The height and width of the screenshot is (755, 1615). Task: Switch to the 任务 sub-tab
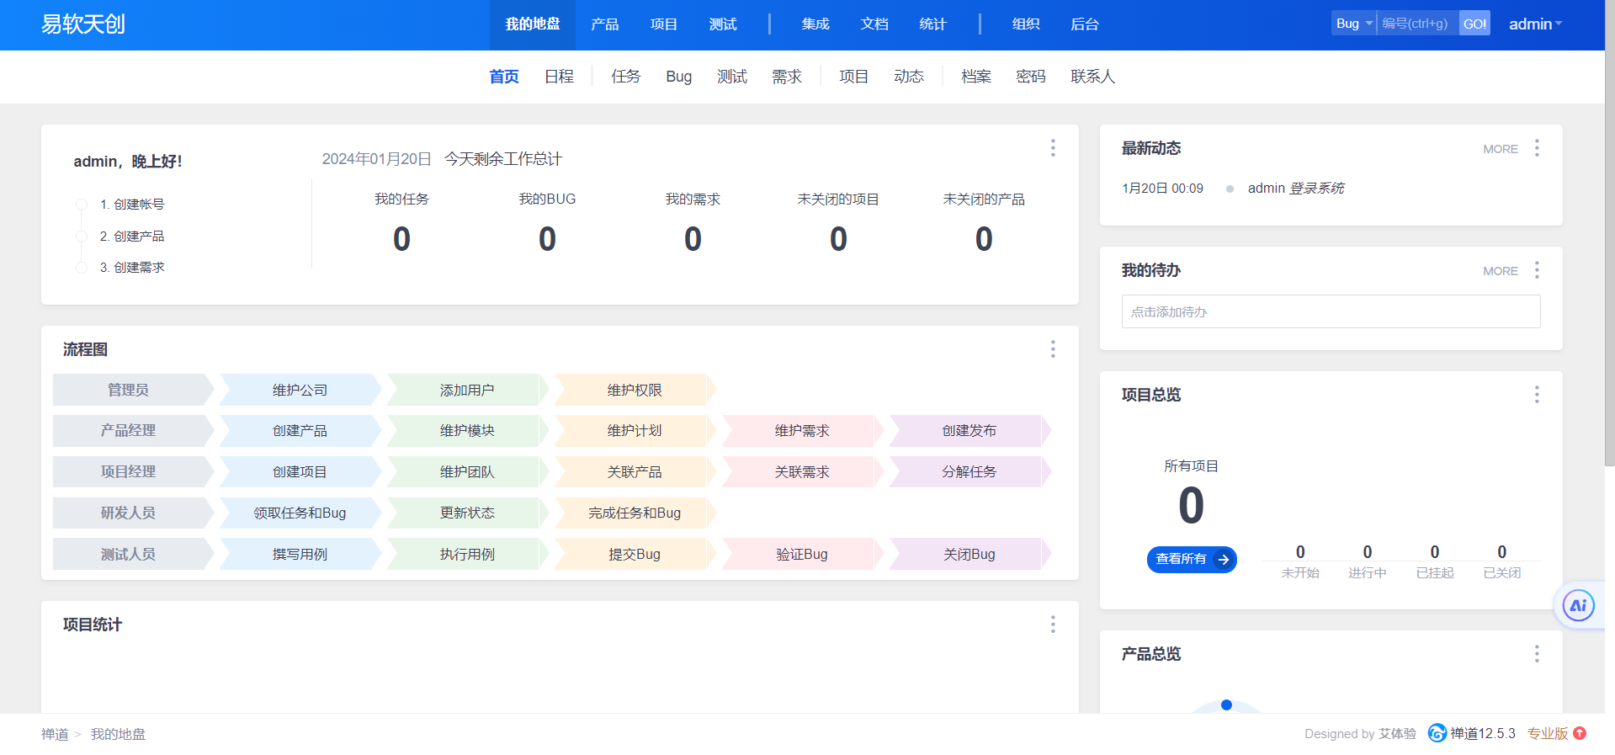[x=626, y=77]
